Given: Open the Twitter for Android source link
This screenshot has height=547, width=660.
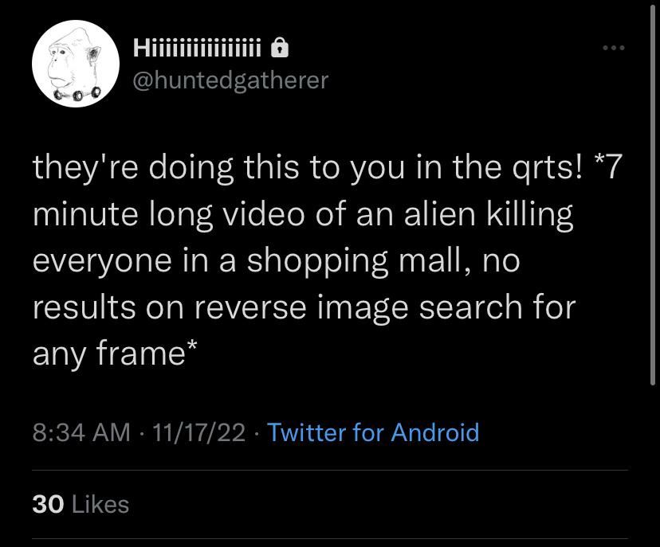Looking at the screenshot, I should click(x=373, y=432).
